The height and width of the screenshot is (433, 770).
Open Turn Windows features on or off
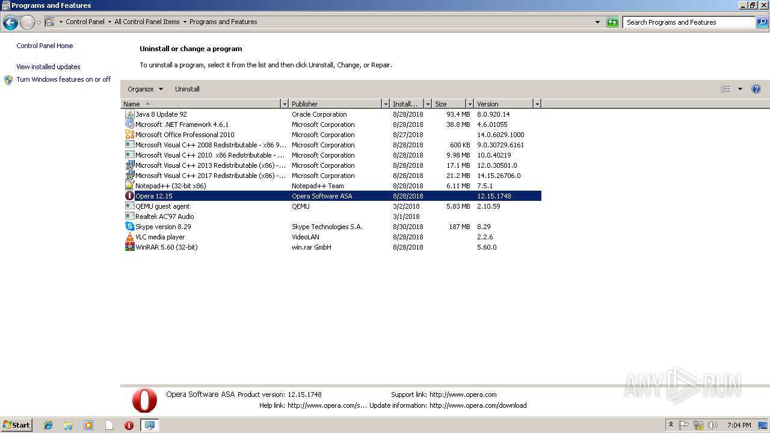coord(64,79)
